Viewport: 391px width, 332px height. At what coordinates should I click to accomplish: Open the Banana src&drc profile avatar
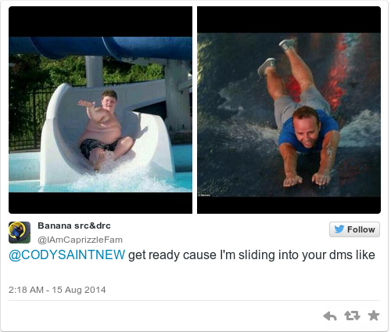20,233
